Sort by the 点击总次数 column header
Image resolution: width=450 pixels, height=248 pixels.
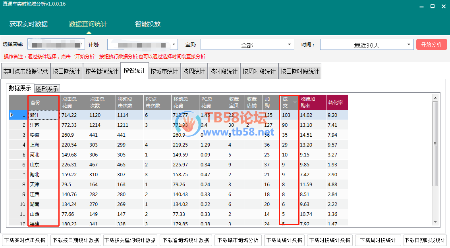pyautogui.click(x=102, y=102)
